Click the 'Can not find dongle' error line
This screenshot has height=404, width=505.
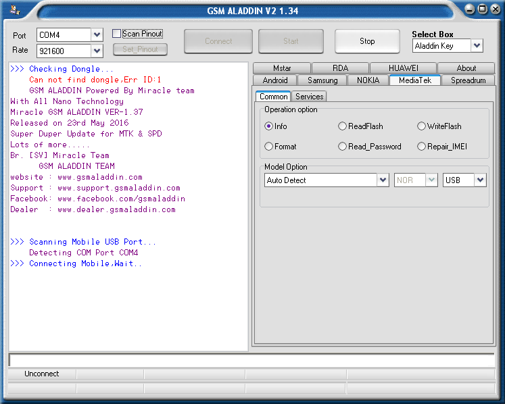coord(95,80)
